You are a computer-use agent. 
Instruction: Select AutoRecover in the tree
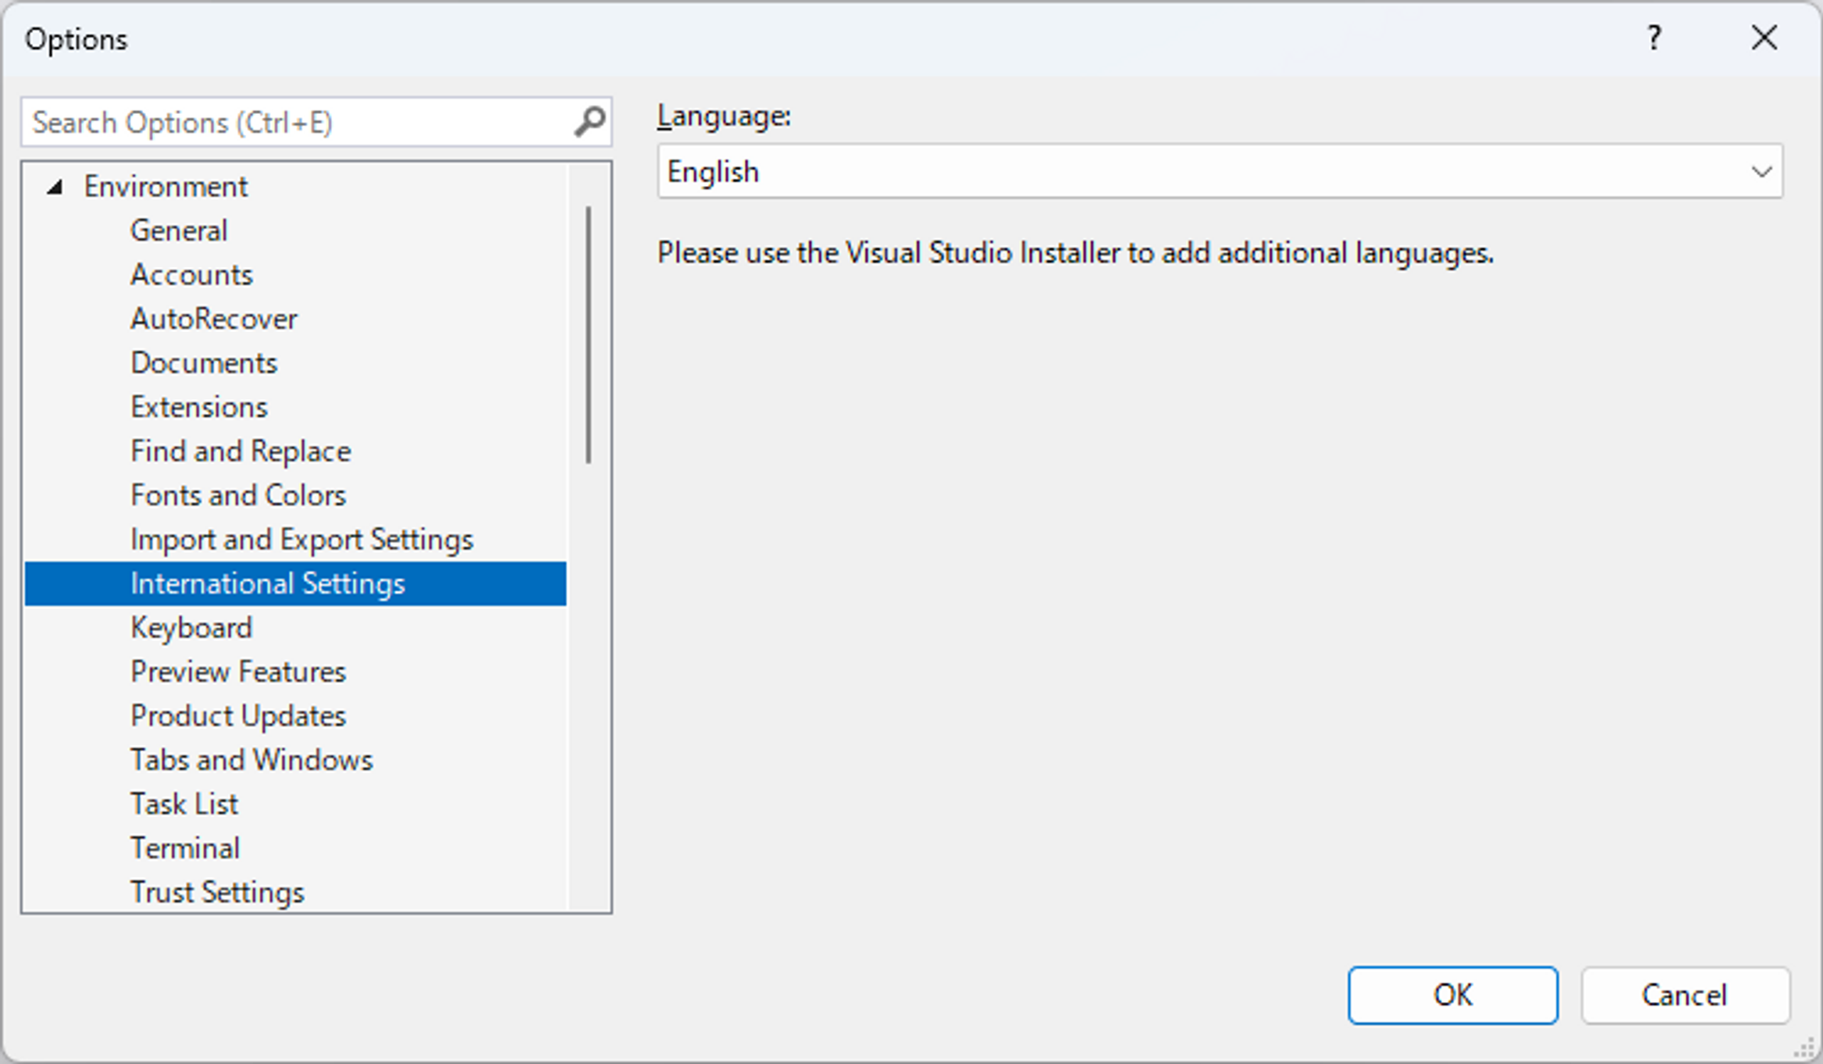pos(213,319)
